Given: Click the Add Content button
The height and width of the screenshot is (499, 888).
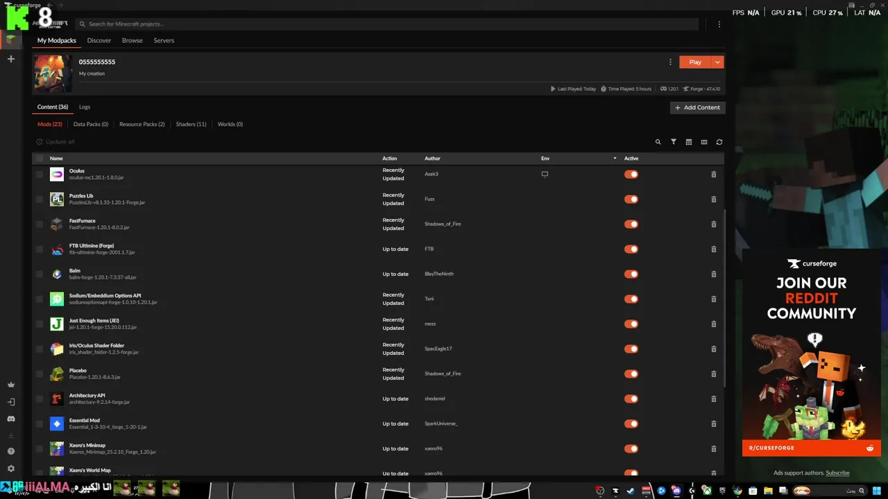Looking at the screenshot, I should 698,107.
